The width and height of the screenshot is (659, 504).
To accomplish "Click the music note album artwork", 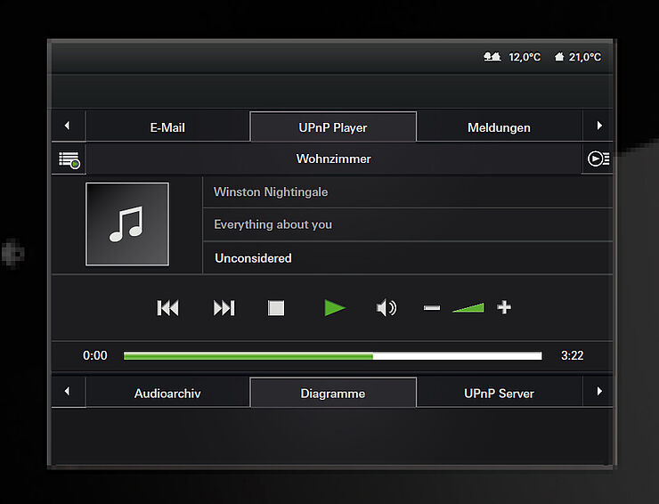I will tap(127, 224).
